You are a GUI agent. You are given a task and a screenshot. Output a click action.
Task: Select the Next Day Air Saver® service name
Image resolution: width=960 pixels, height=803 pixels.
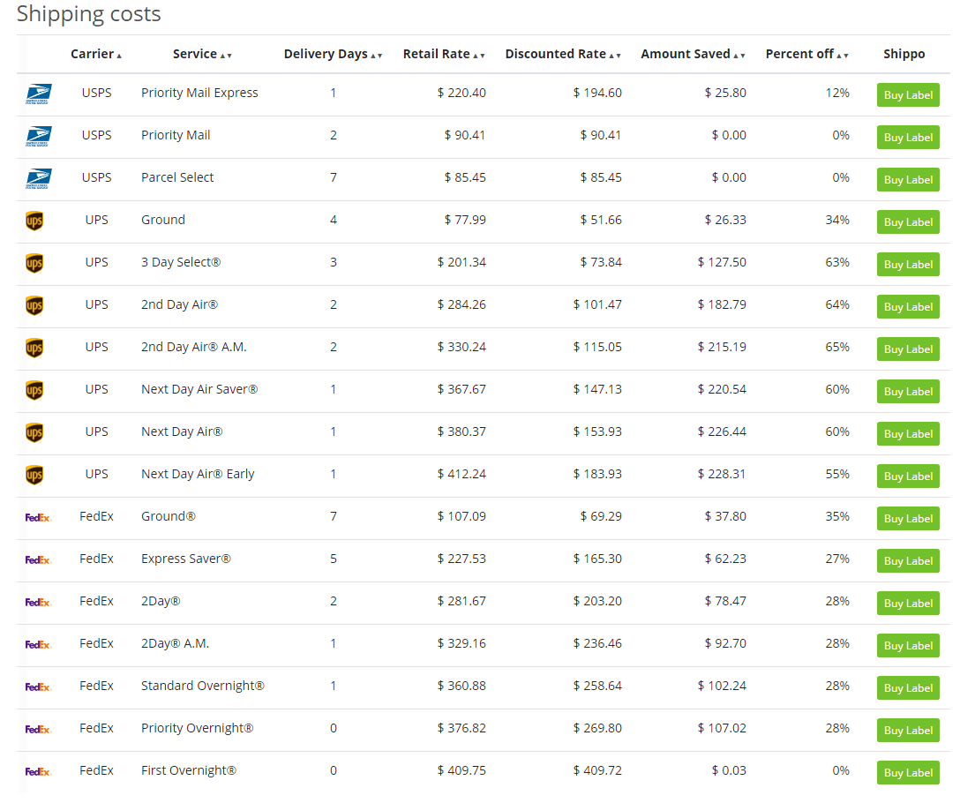(x=199, y=389)
